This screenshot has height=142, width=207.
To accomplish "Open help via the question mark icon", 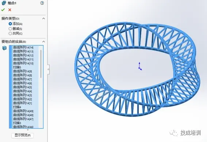I will (x=42, y=3).
